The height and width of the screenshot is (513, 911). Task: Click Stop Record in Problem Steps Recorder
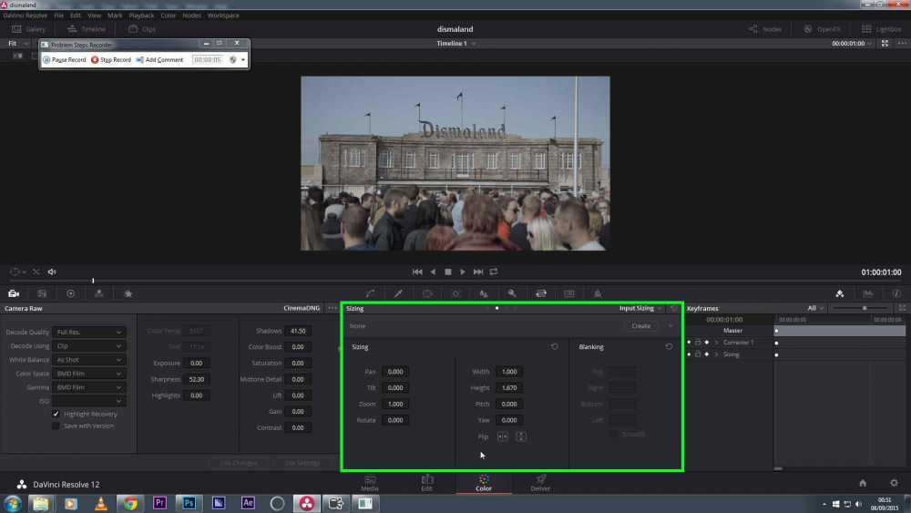(111, 60)
